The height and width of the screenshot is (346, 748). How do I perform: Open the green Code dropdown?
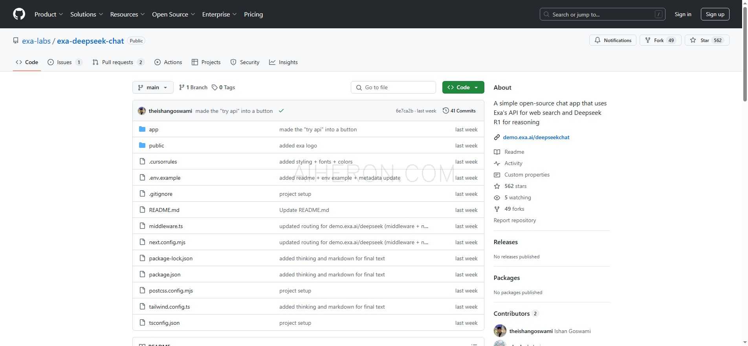click(x=463, y=87)
